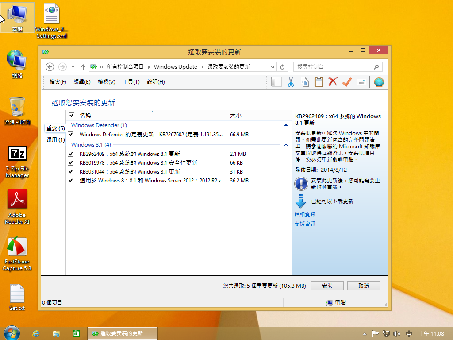This screenshot has width=453, height=340.
Task: Click the Forward navigation arrow
Action: pos(62,67)
